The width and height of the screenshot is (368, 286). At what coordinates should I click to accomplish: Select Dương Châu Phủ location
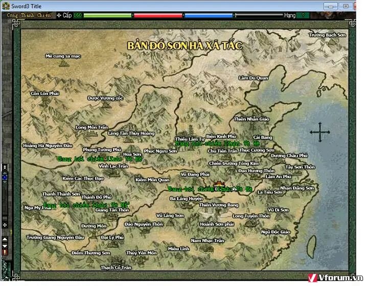289,155
